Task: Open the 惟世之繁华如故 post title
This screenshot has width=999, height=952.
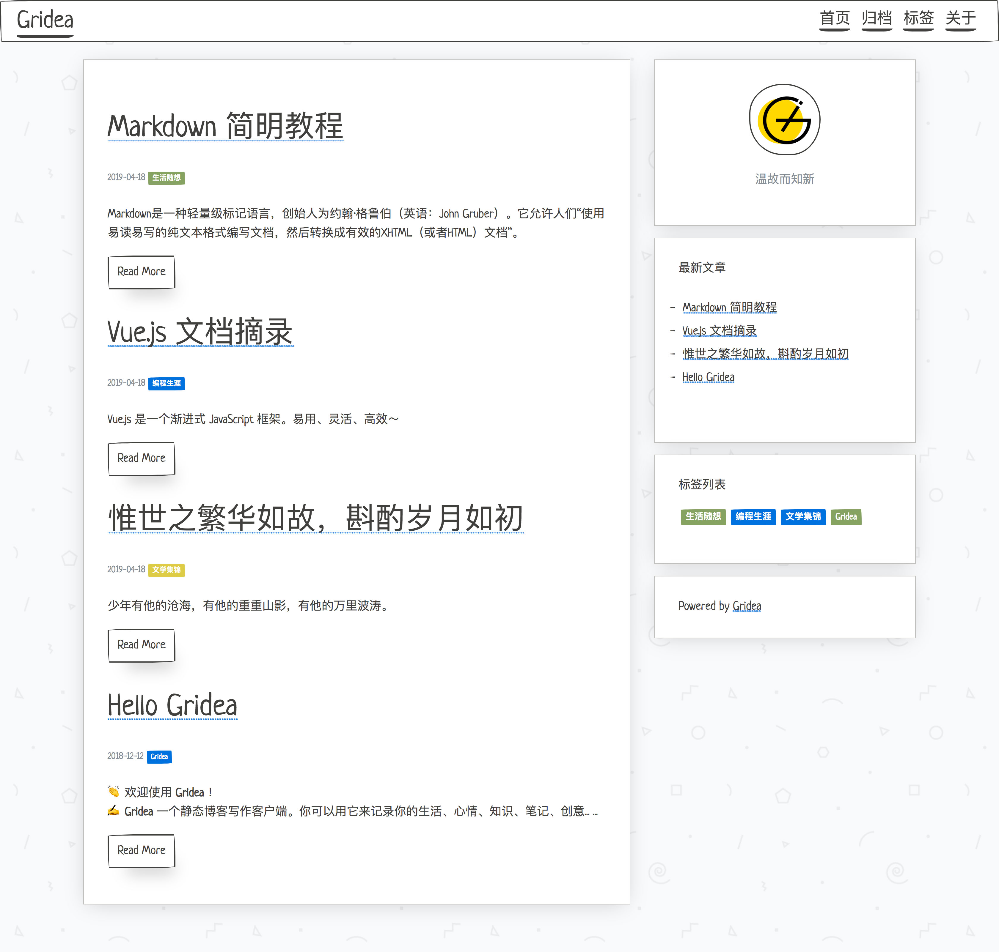Action: [315, 518]
